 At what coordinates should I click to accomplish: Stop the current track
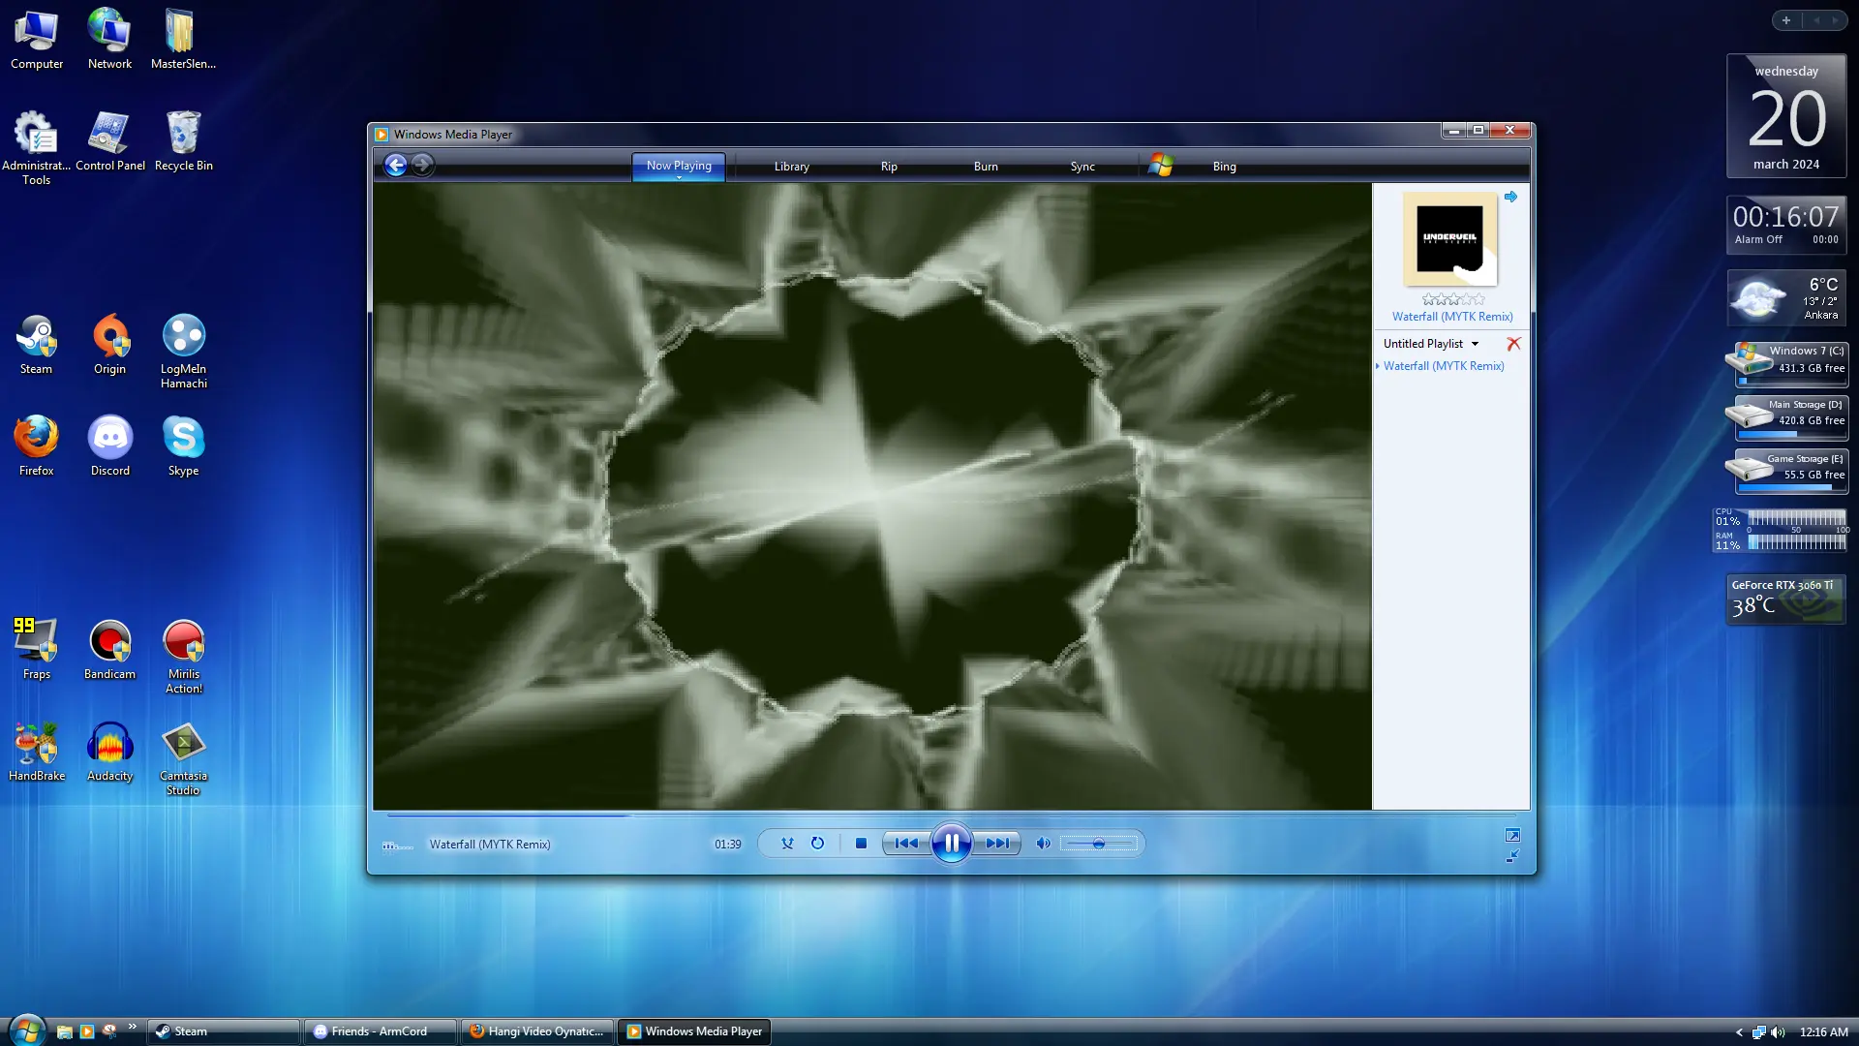point(861,844)
